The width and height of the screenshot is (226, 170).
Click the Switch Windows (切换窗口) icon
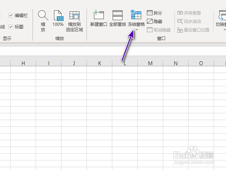coord(222,16)
